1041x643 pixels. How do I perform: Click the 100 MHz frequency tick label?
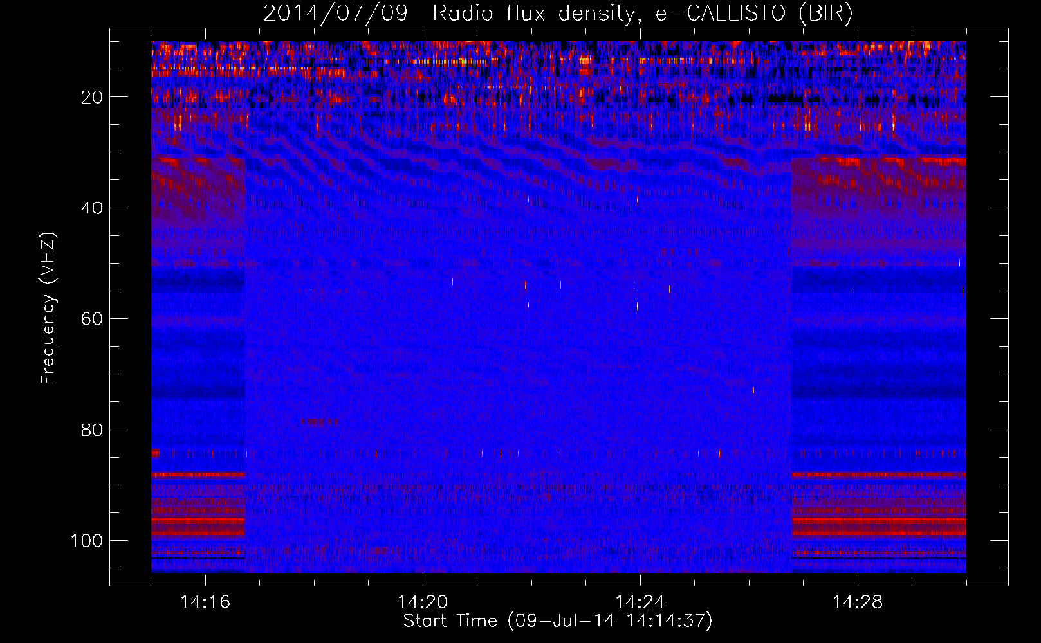87,541
